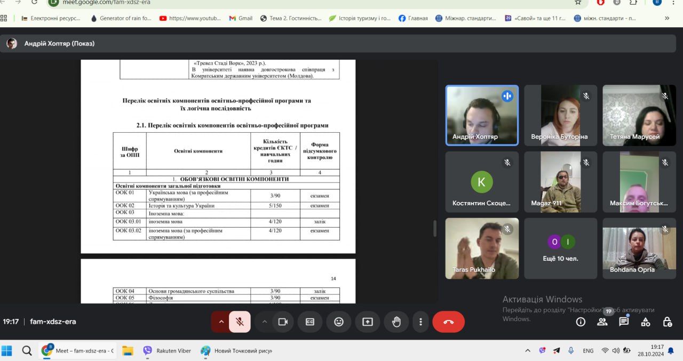Image resolution: width=683 pixels, height=361 pixels.
Task: Raise your hand in the meeting
Action: pos(396,322)
